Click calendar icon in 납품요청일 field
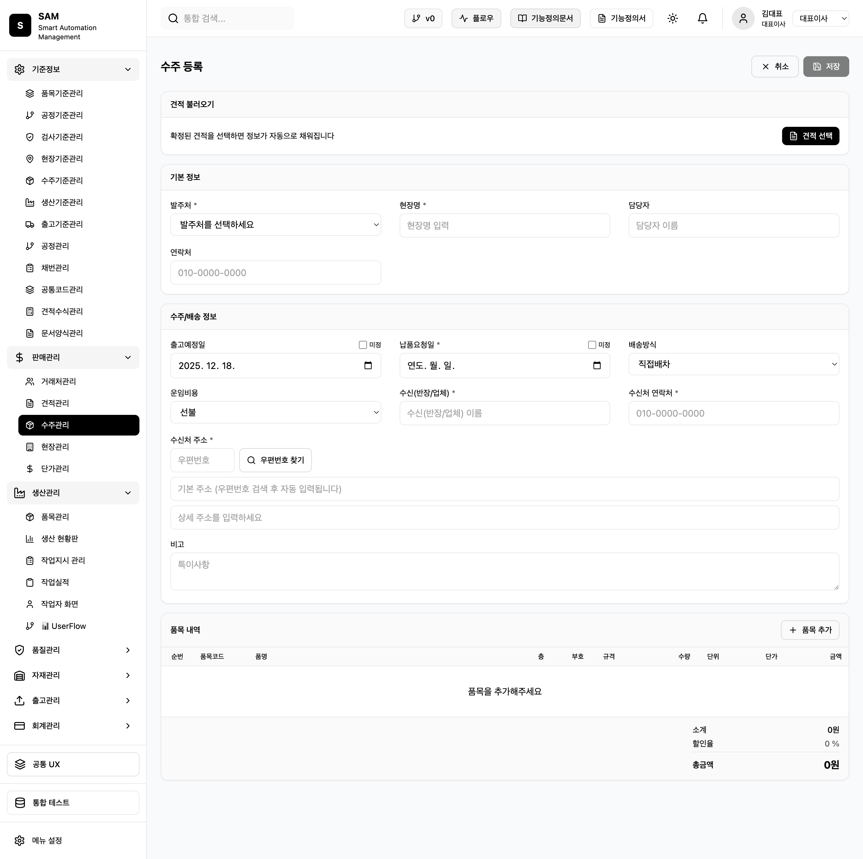This screenshot has height=859, width=863. (x=597, y=366)
